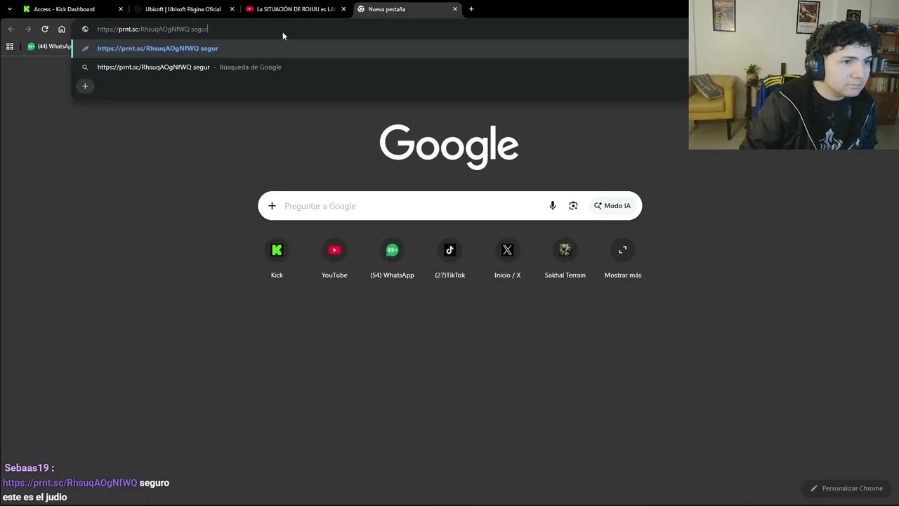
Task: Start voice search with the microphone icon
Action: pos(553,206)
